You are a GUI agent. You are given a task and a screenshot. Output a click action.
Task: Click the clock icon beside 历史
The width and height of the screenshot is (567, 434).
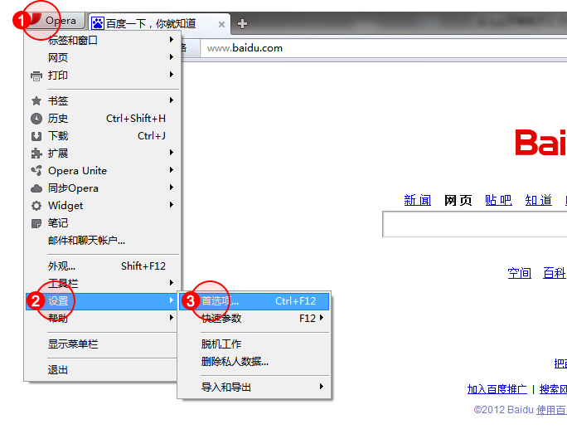36,119
